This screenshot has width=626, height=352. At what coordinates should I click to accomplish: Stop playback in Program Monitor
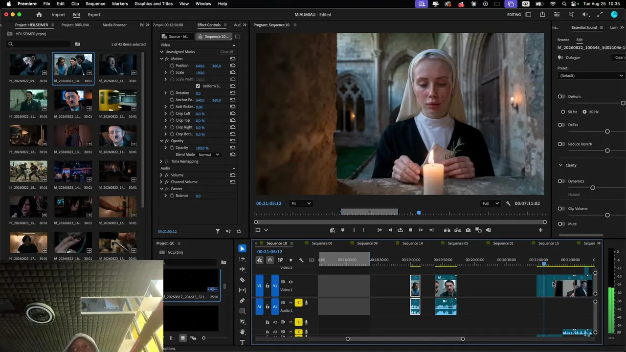(x=410, y=230)
